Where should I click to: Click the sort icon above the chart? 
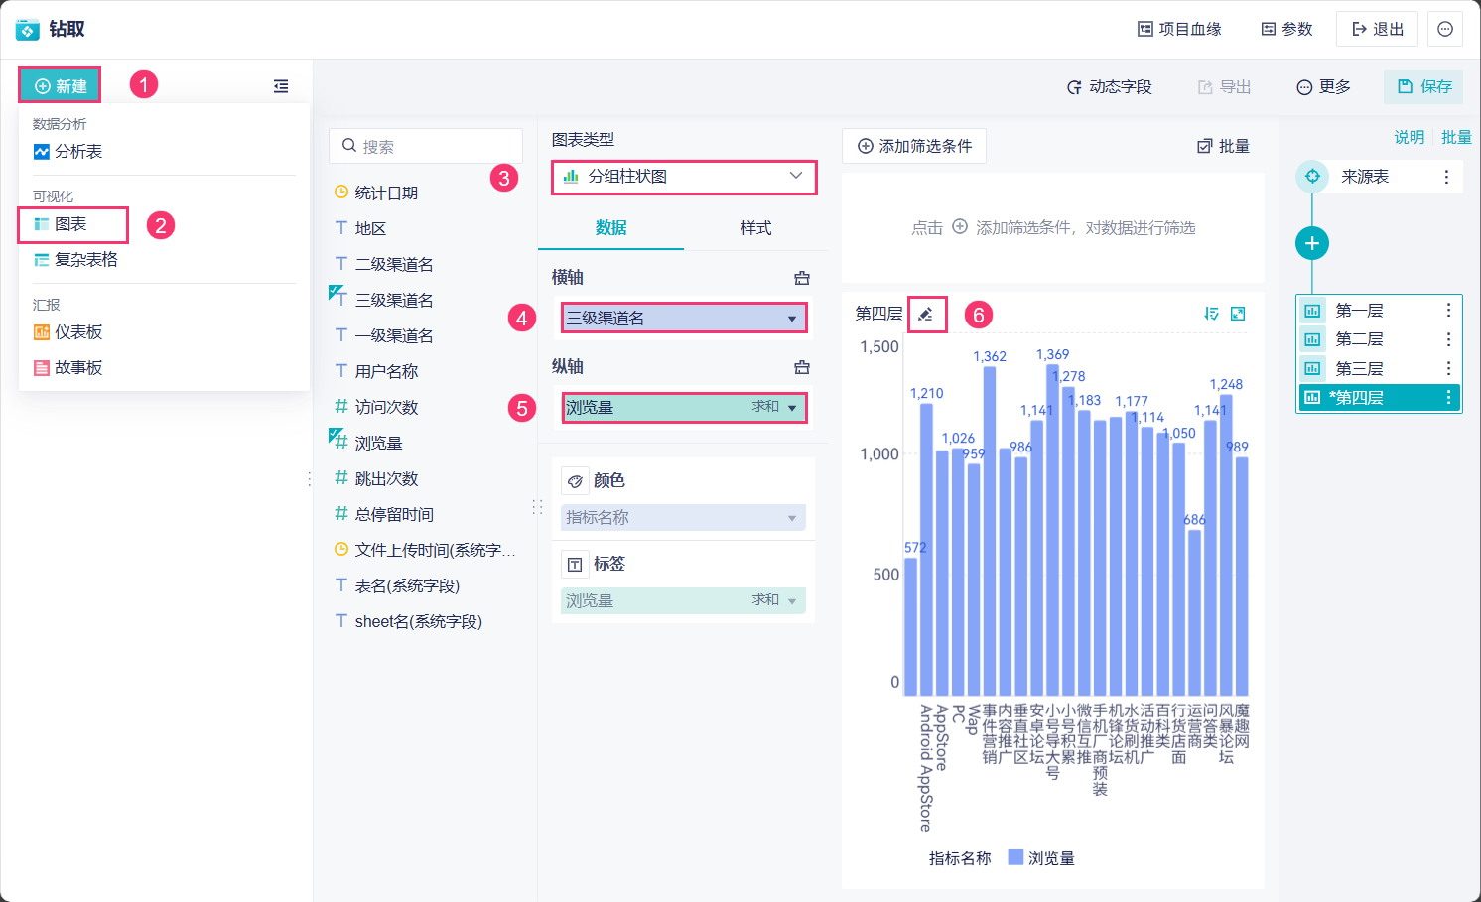click(x=1211, y=314)
